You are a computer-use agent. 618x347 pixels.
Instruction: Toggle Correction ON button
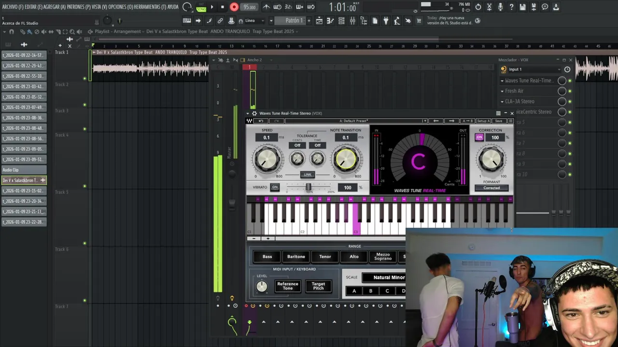click(x=479, y=137)
